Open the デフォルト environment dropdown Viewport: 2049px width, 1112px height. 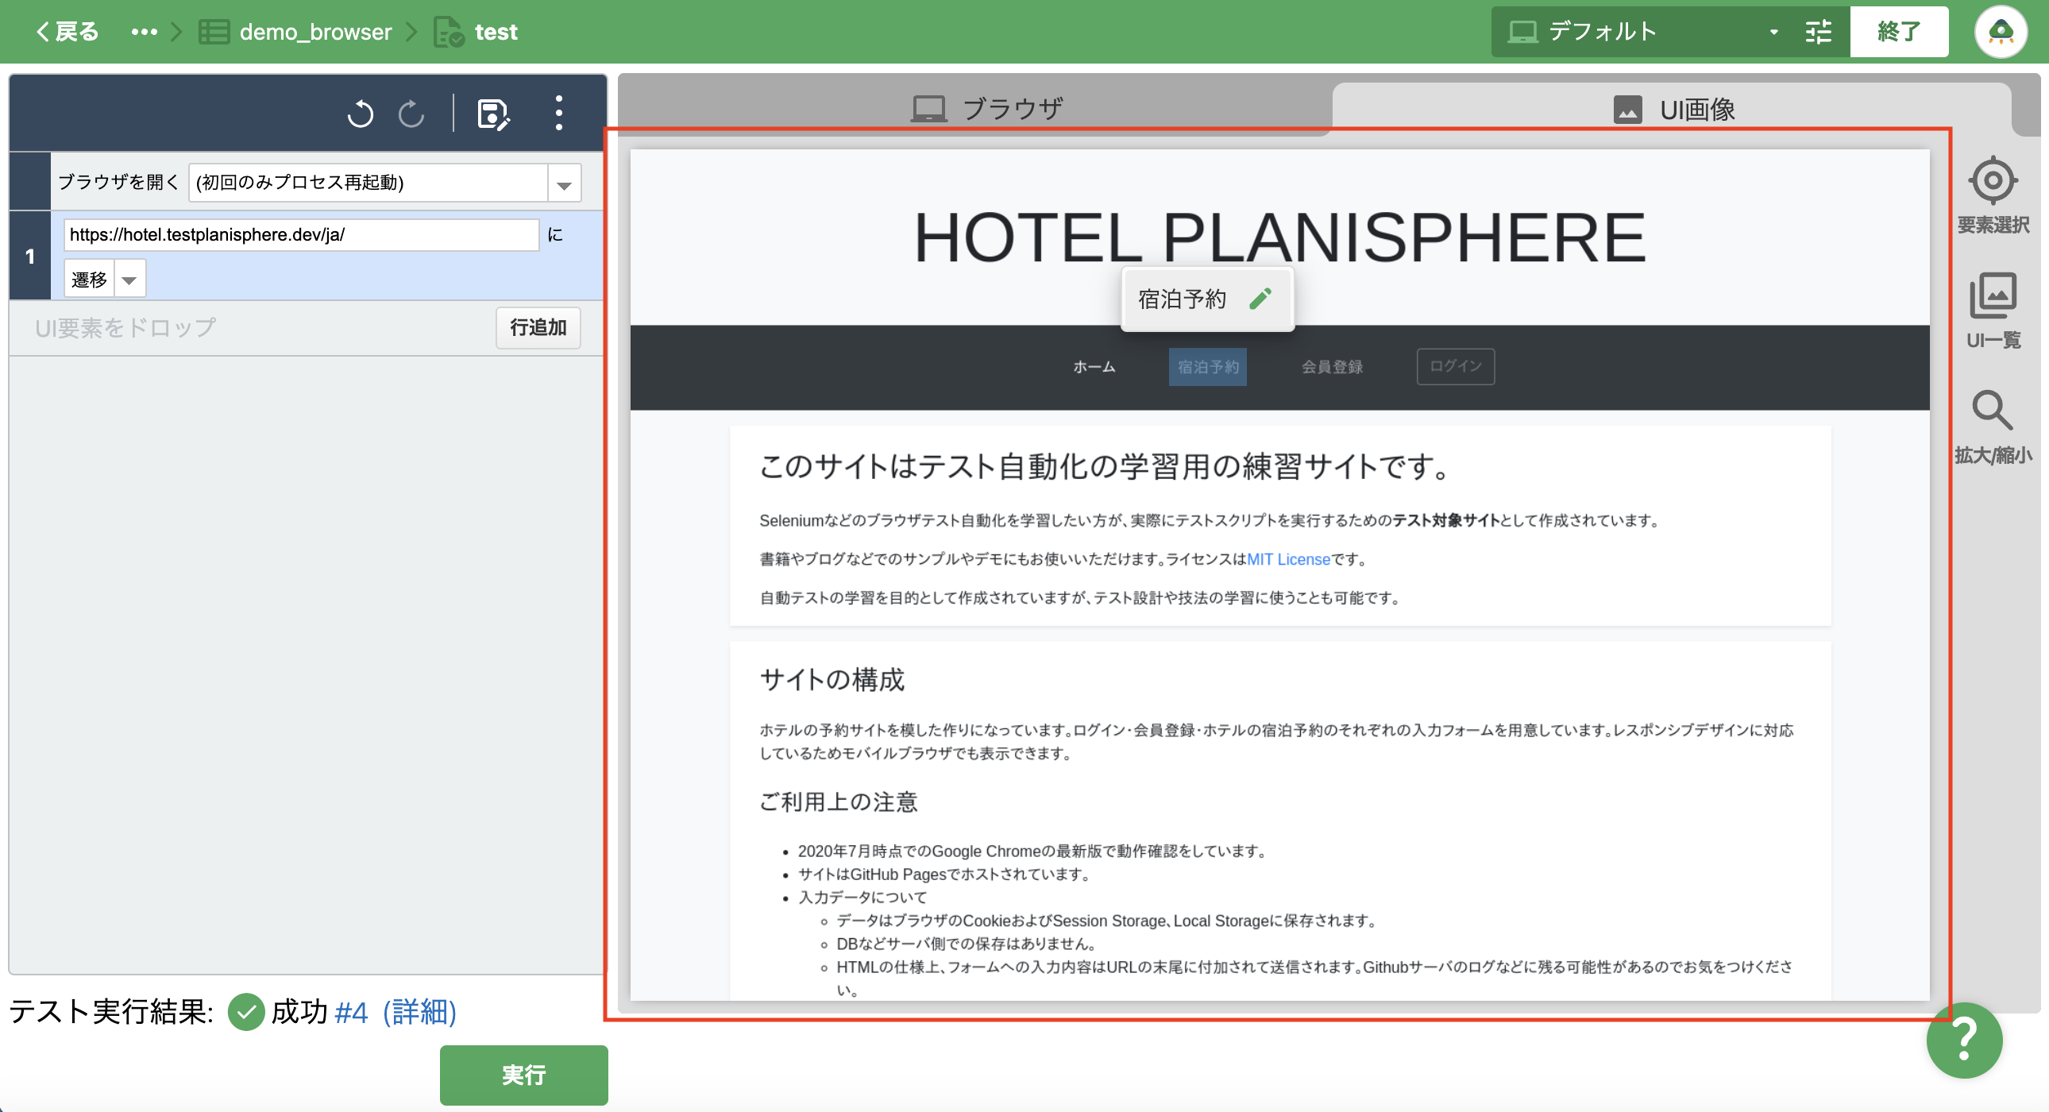[x=1774, y=32]
